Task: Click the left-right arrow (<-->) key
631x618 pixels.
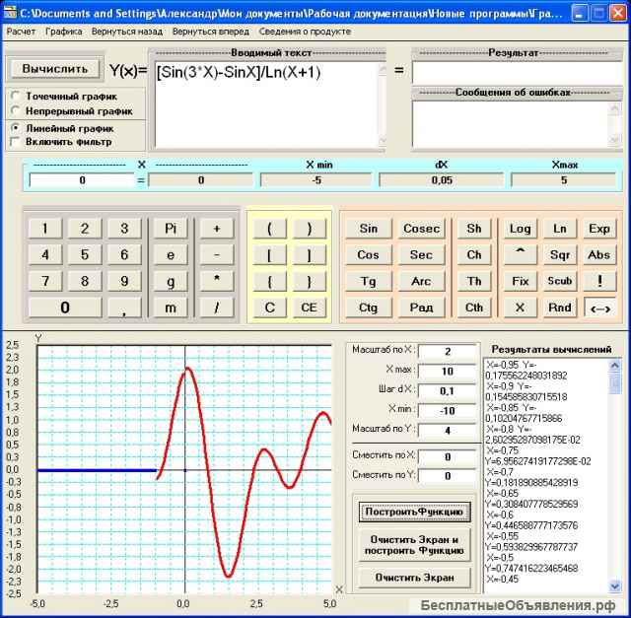Action: [x=598, y=307]
